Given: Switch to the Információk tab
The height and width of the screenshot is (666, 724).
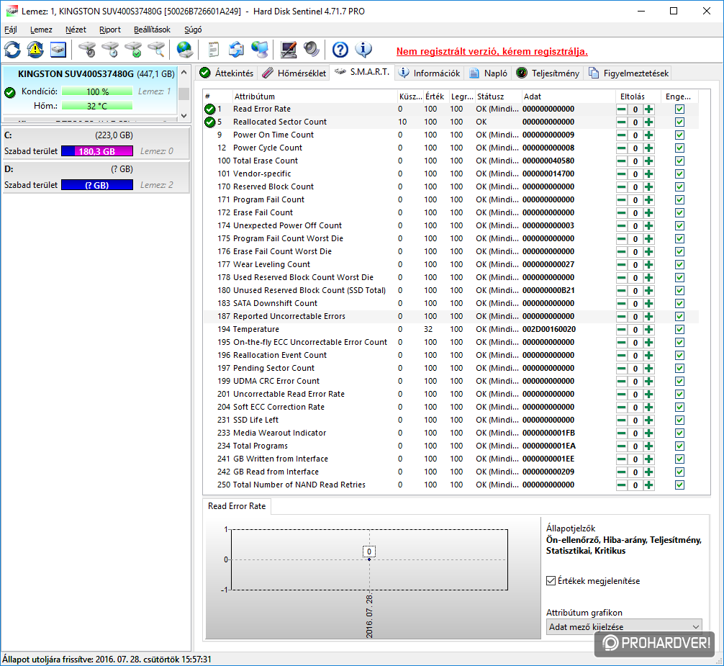Looking at the screenshot, I should [x=430, y=73].
